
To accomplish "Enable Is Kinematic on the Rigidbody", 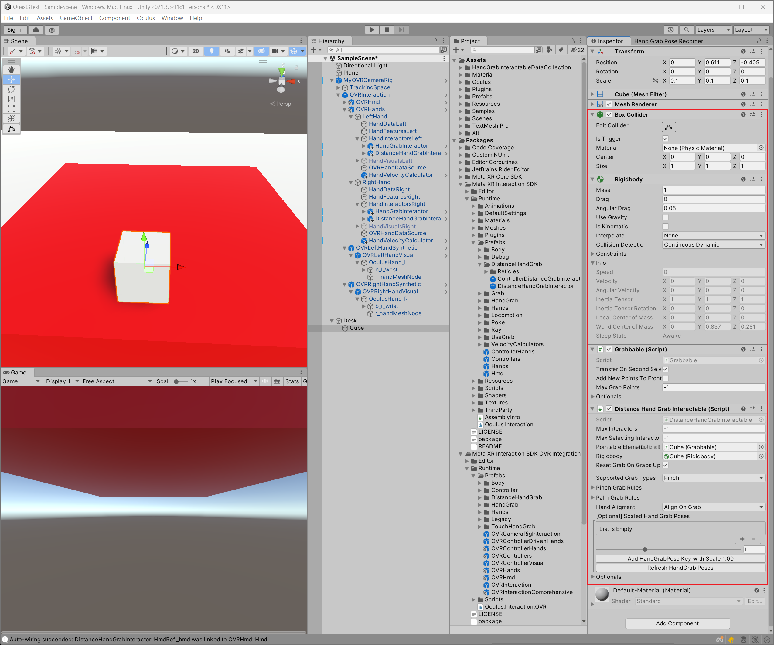I will 665,226.
